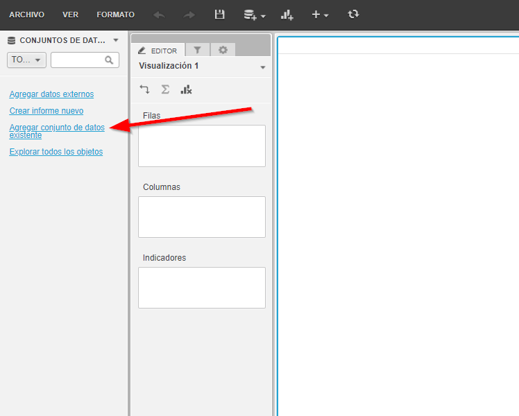Screen dimensions: 519x416
Task: Expand the Conjuntos de datos panel menu arrow
Action: pos(115,40)
